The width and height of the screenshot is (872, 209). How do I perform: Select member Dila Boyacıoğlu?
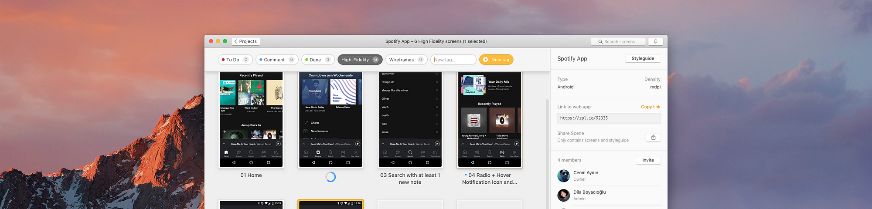click(x=609, y=195)
